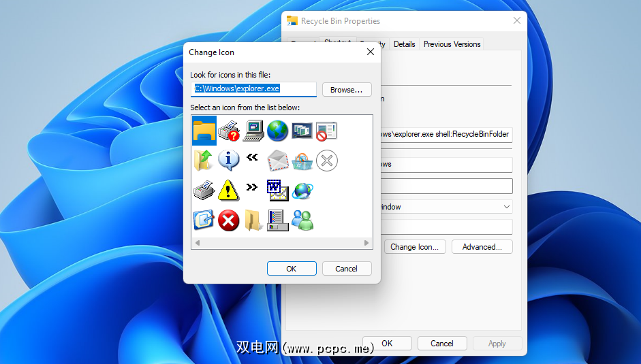The width and height of the screenshot is (641, 364).
Task: Select the airmail envelope icon
Action: pos(277,160)
